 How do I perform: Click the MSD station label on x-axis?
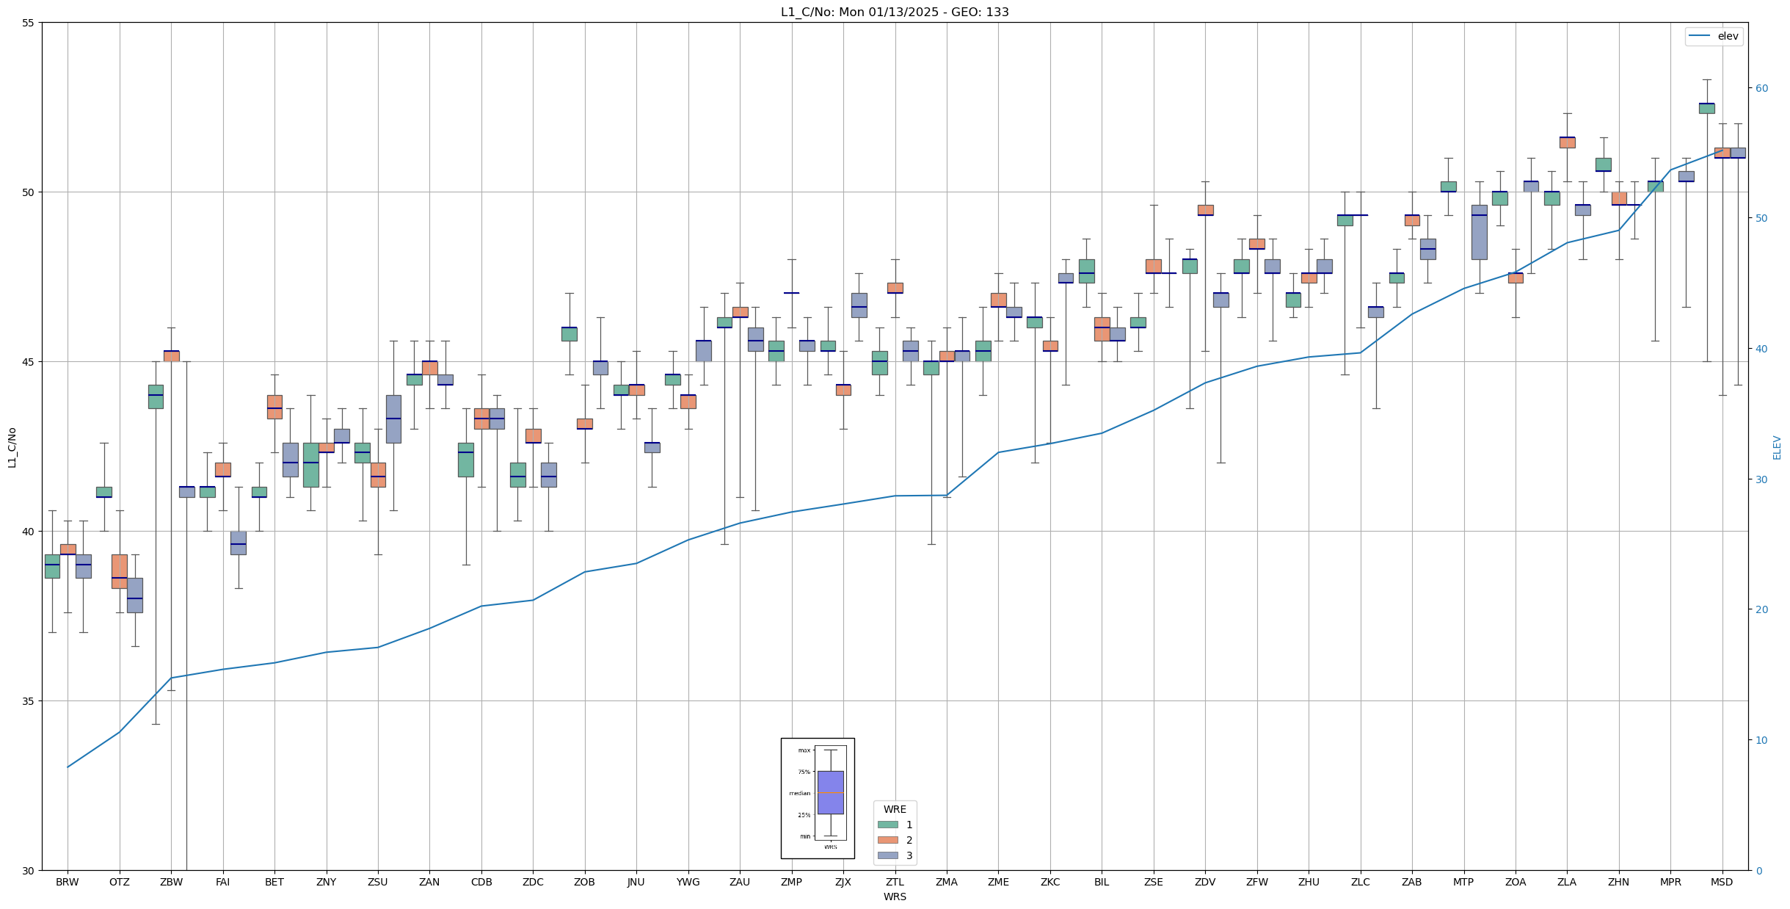click(1722, 882)
